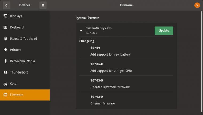The width and height of the screenshot is (203, 115).
Task: Click the Printers icon
Action: pos(5,50)
